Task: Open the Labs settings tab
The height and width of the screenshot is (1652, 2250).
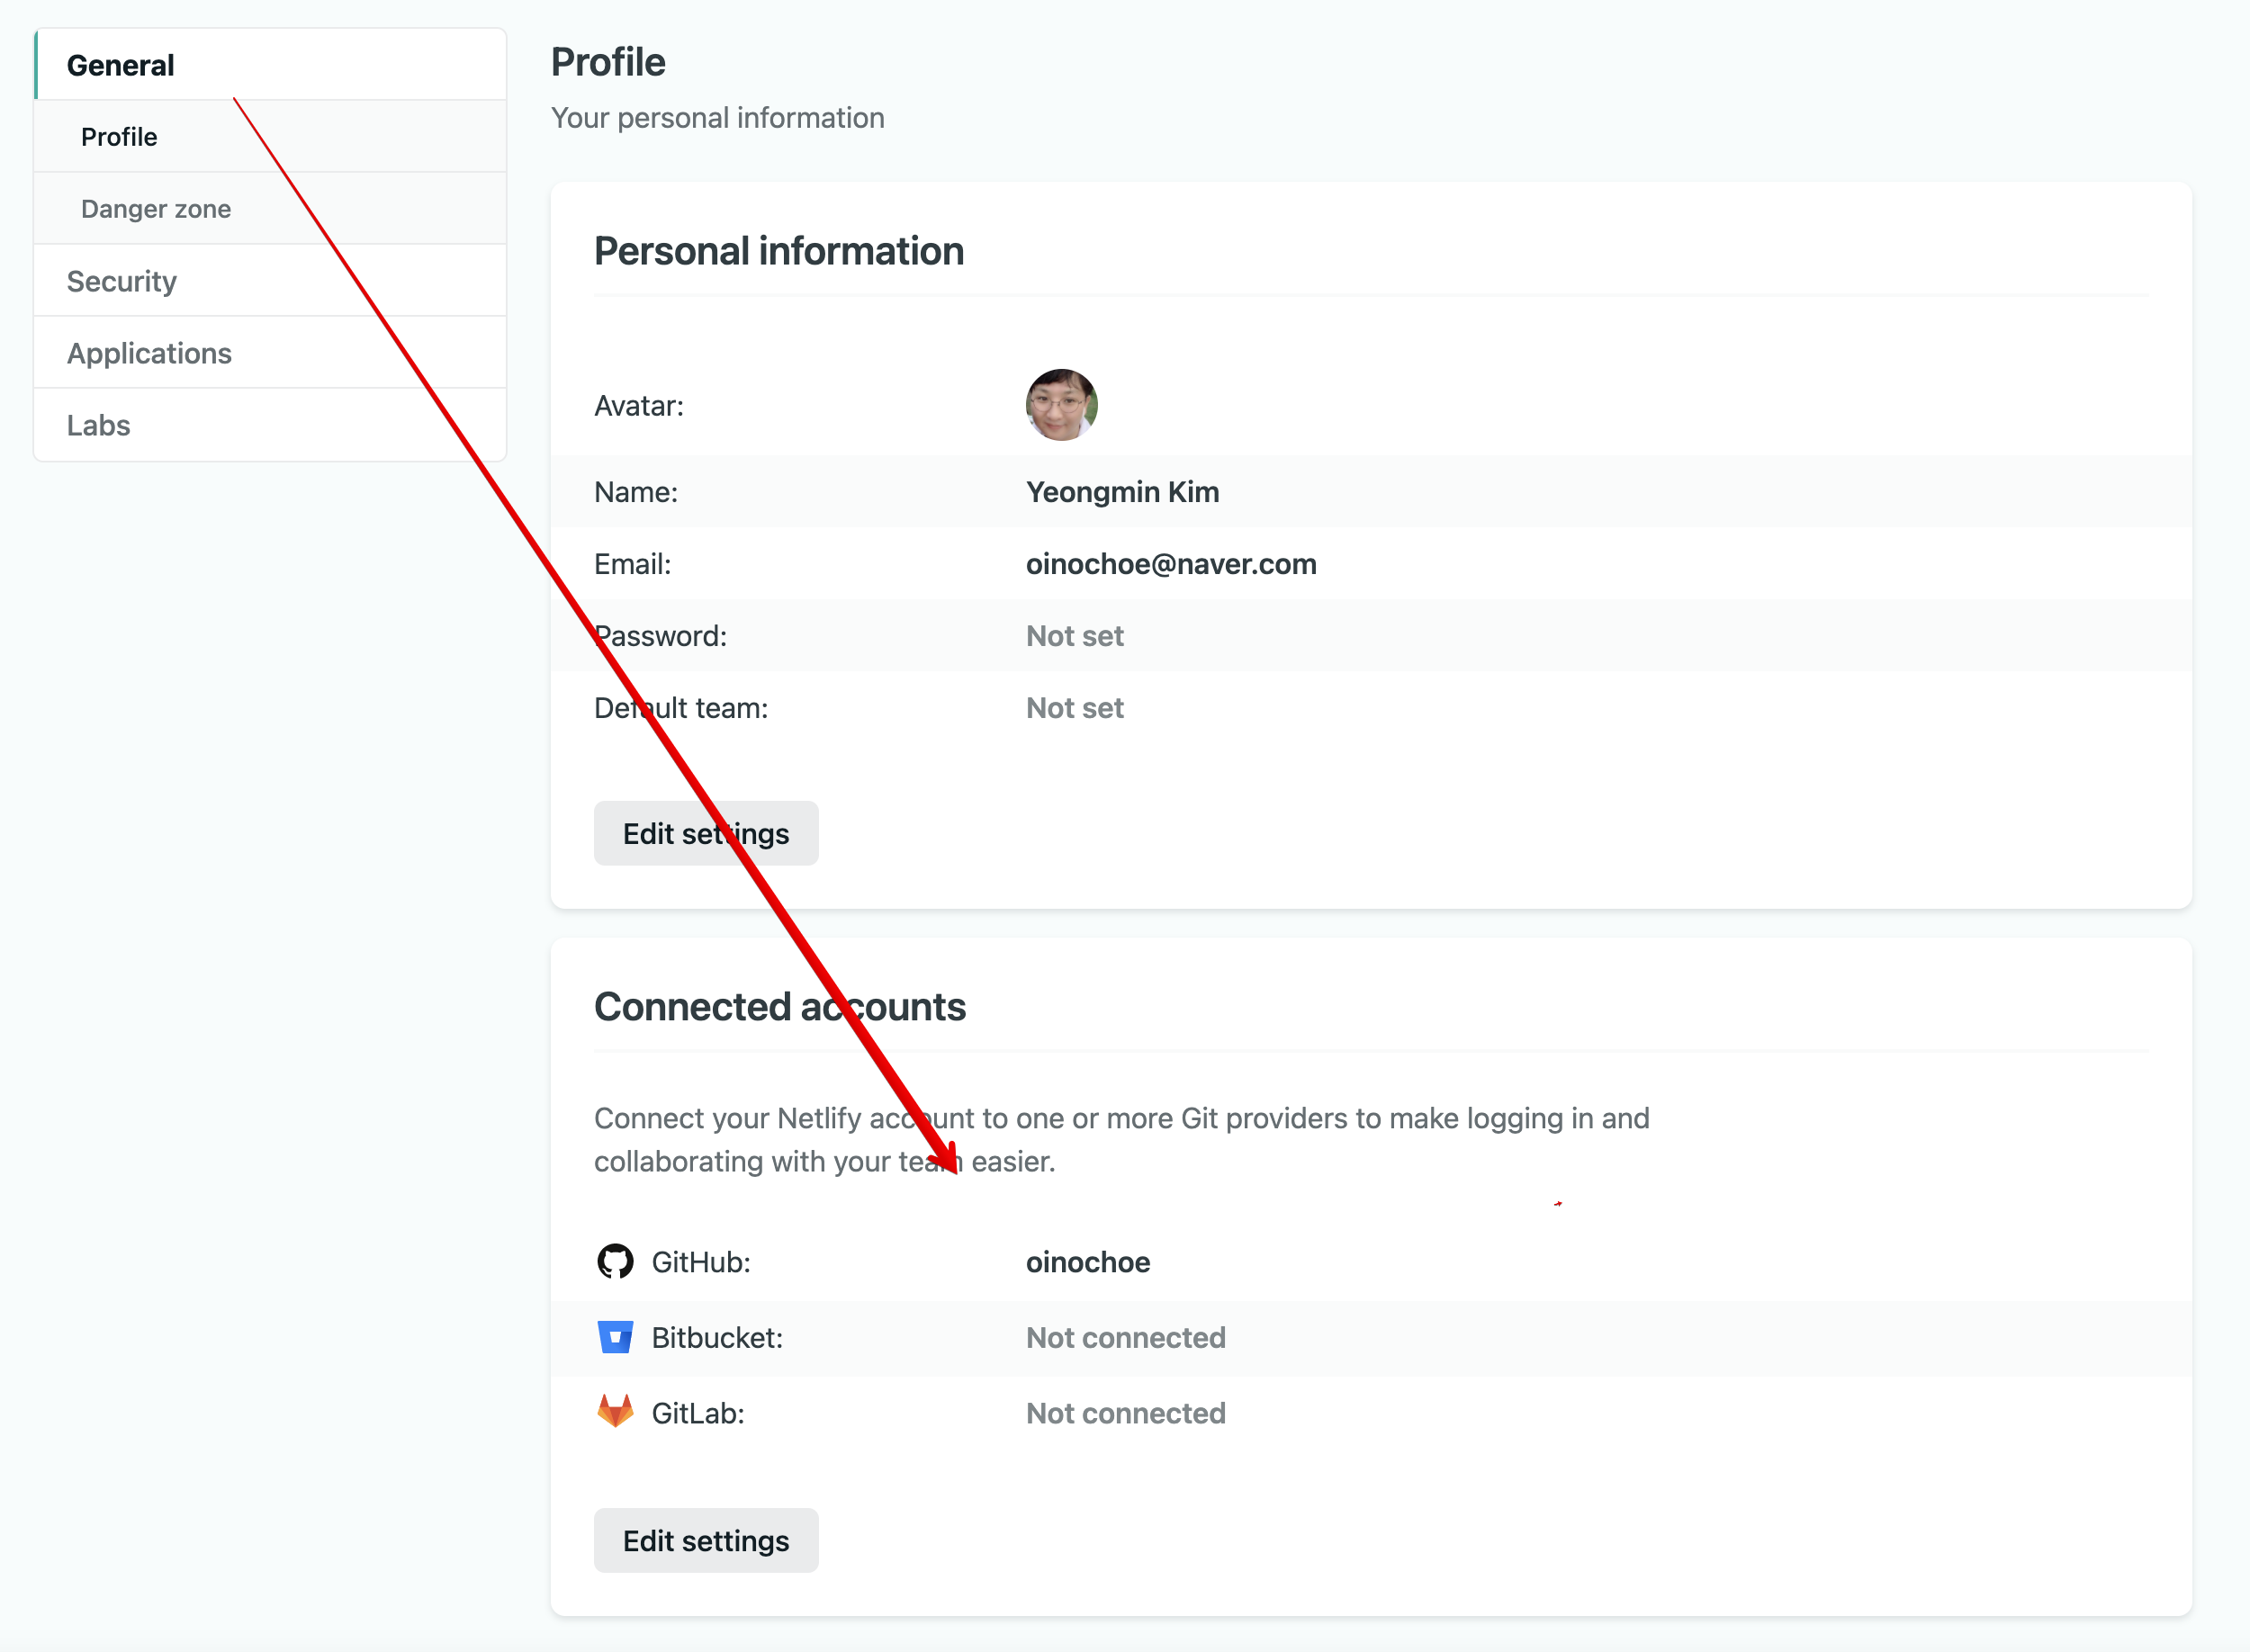Action: pyautogui.click(x=98, y=425)
